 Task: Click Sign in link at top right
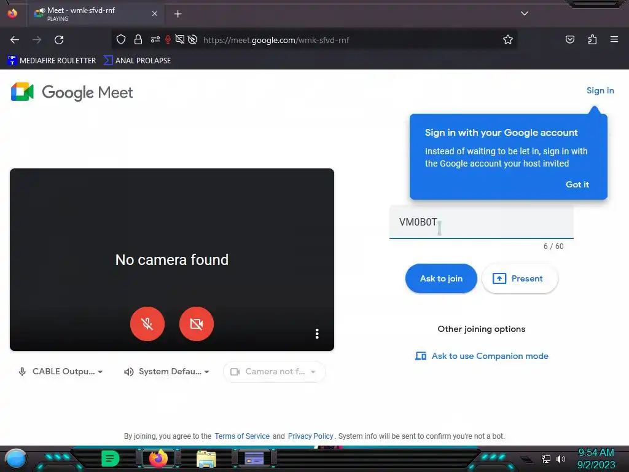[600, 91]
